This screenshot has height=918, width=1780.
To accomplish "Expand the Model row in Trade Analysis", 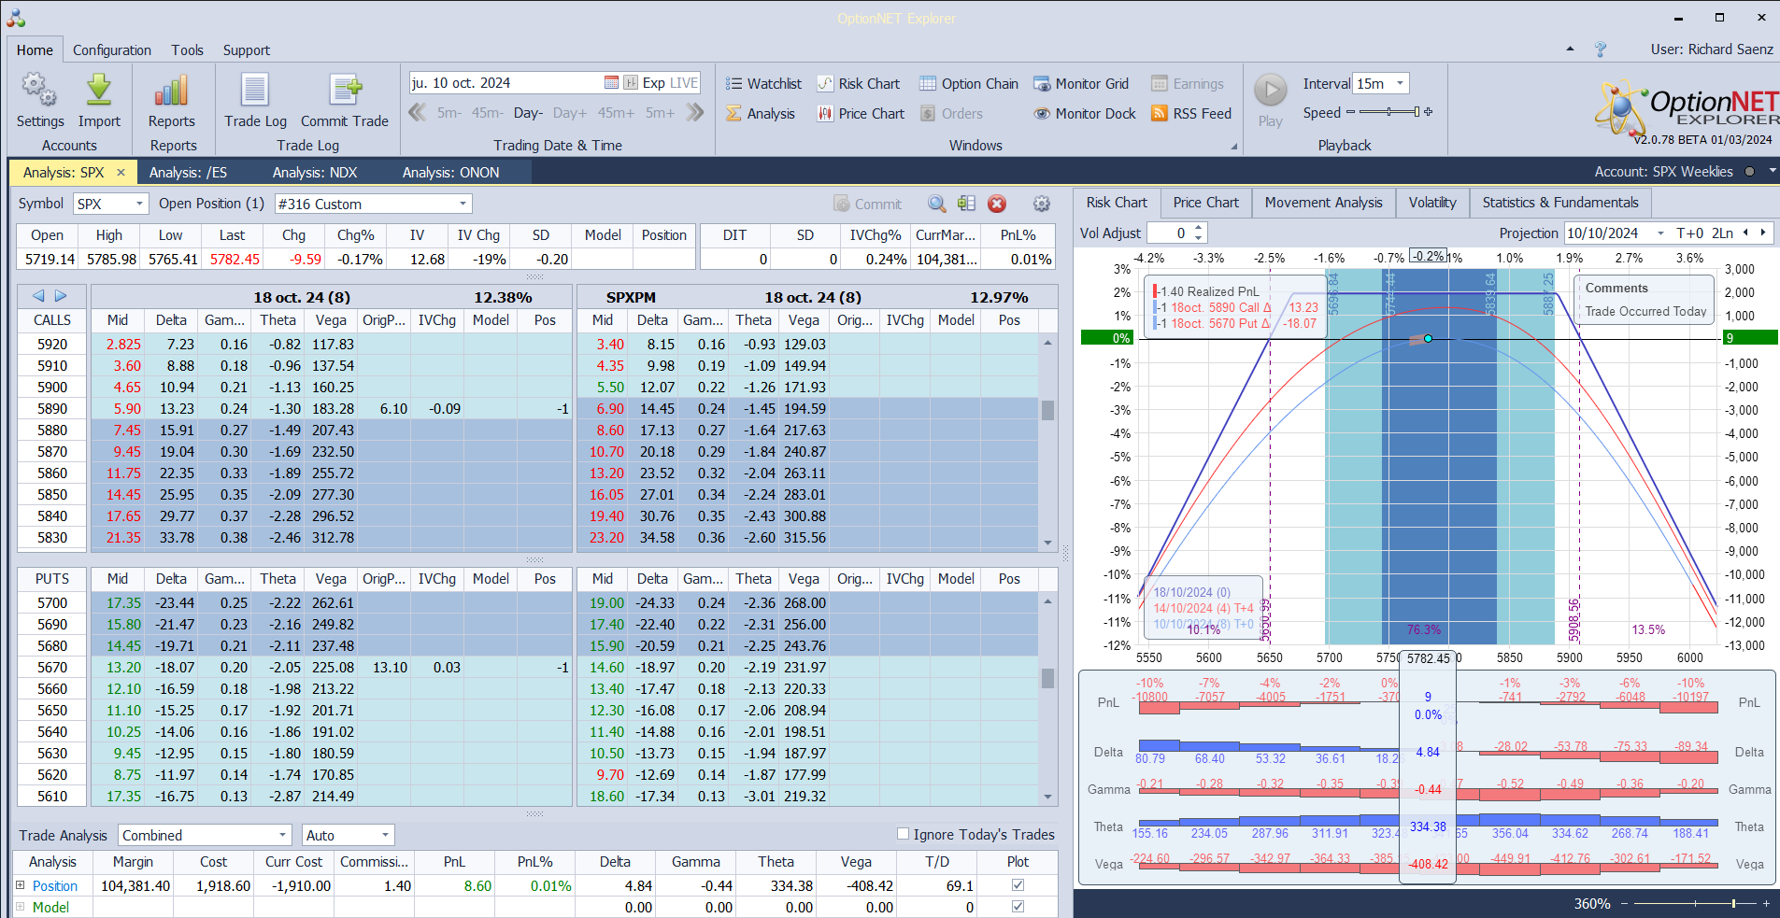I will tap(20, 907).
